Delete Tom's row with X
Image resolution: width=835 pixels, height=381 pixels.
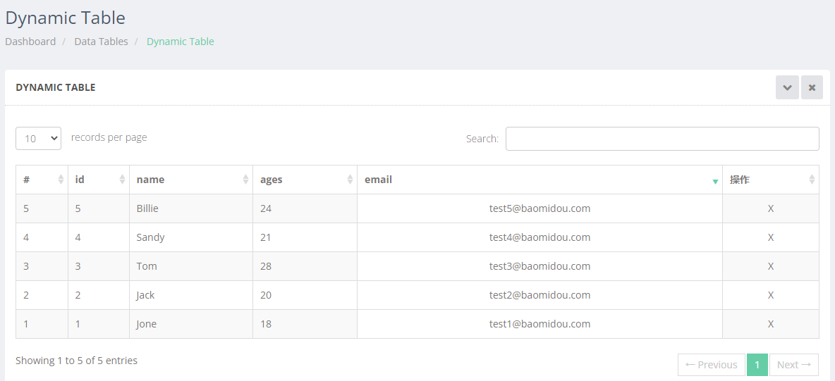coord(771,266)
